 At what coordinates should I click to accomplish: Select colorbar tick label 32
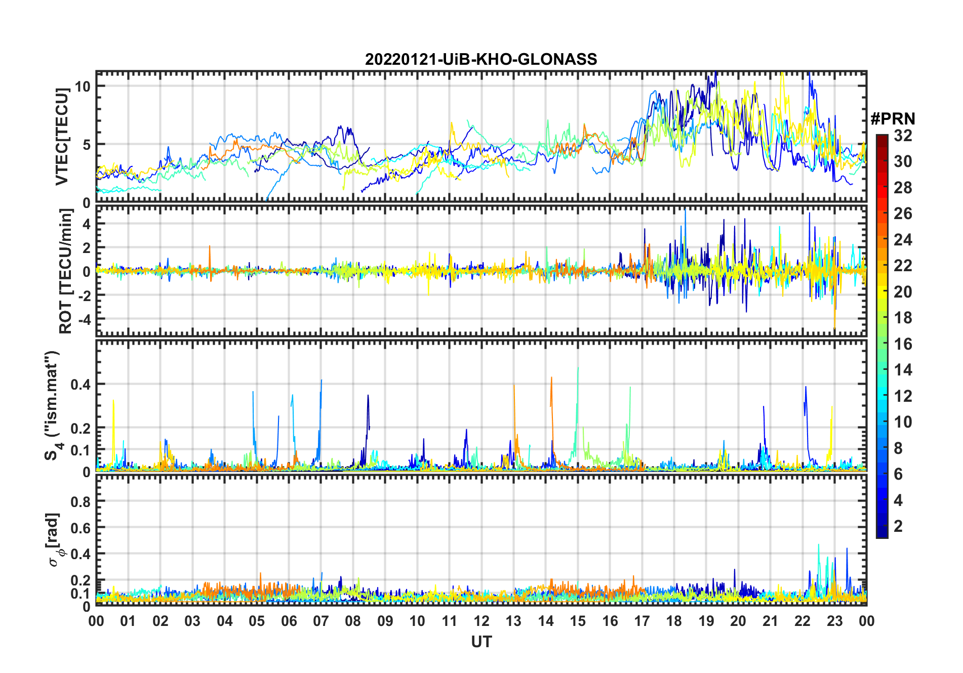(x=903, y=135)
